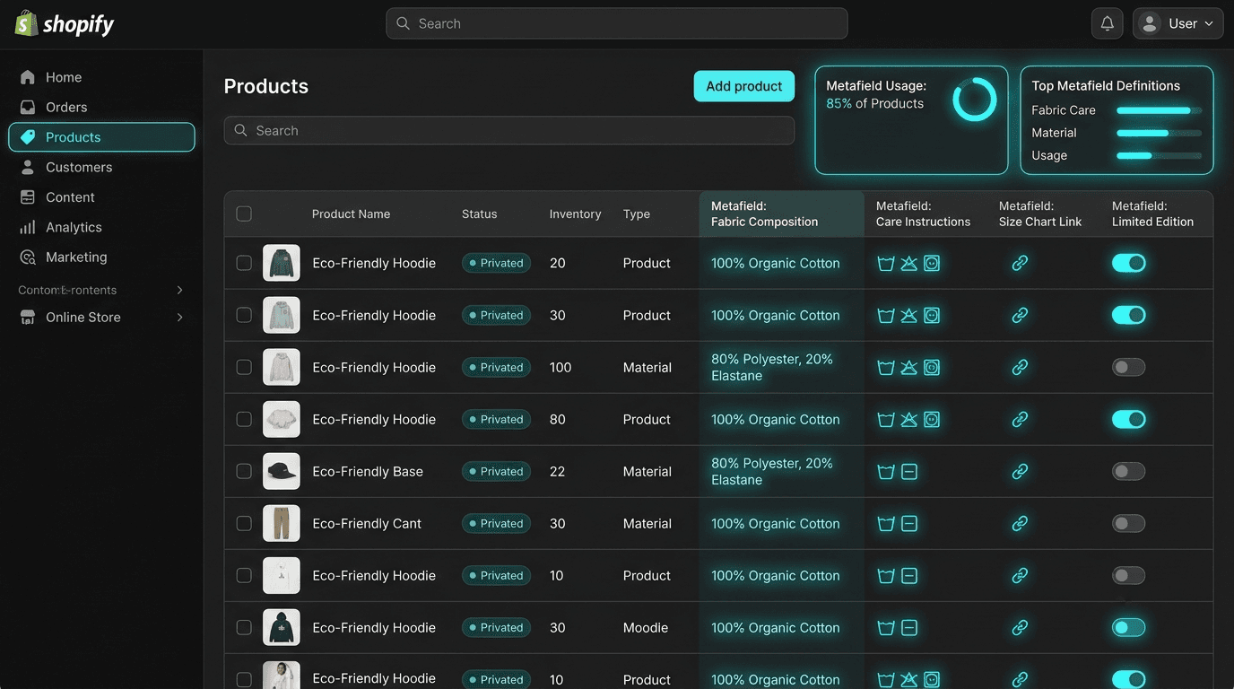Enable Limited Edition for inventory 100 row

pyautogui.click(x=1129, y=367)
